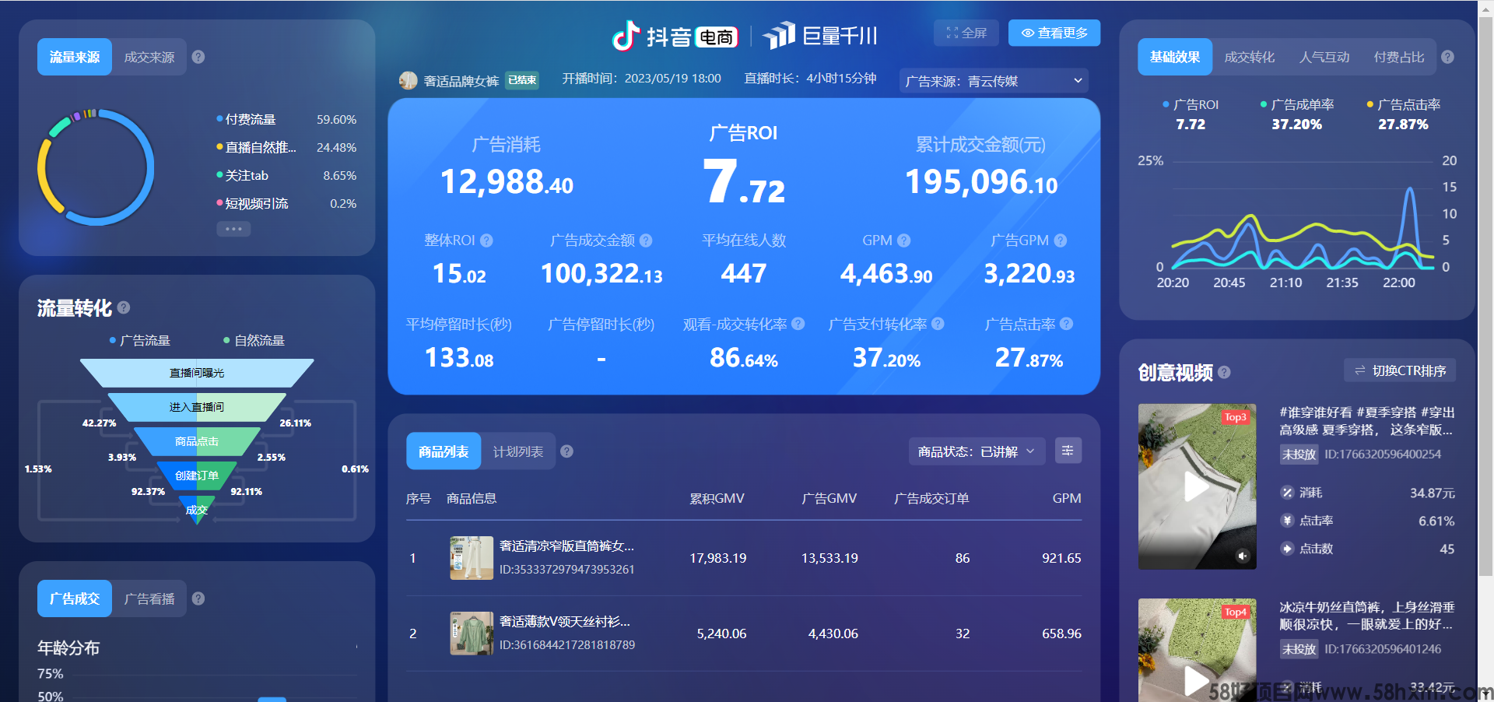Click the 直播间曝光 funnel stage

(197, 373)
